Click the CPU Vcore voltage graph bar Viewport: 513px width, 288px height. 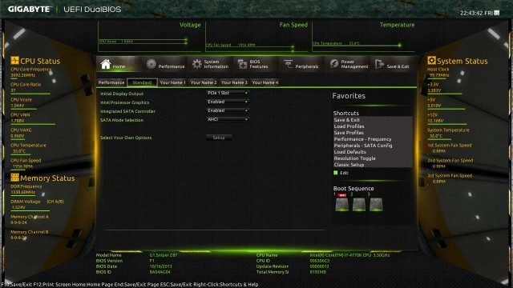[143, 42]
